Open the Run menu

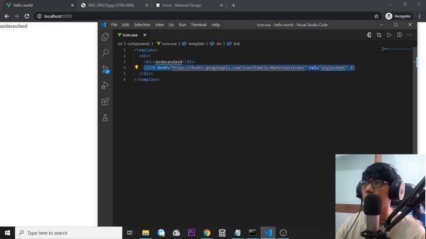point(182,25)
